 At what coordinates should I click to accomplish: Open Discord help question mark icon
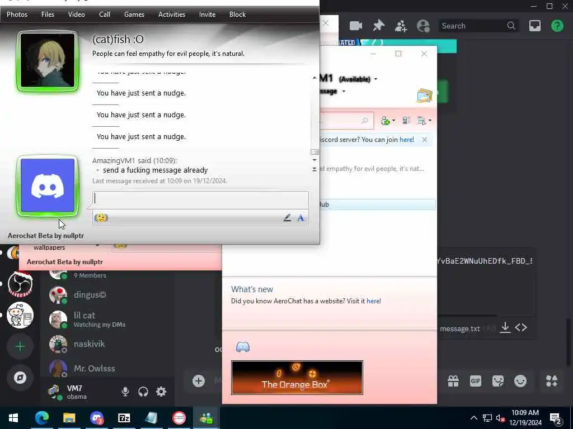coord(557,26)
